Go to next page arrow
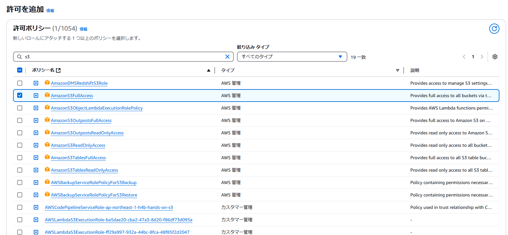The image size is (508, 235). pyautogui.click(x=482, y=57)
